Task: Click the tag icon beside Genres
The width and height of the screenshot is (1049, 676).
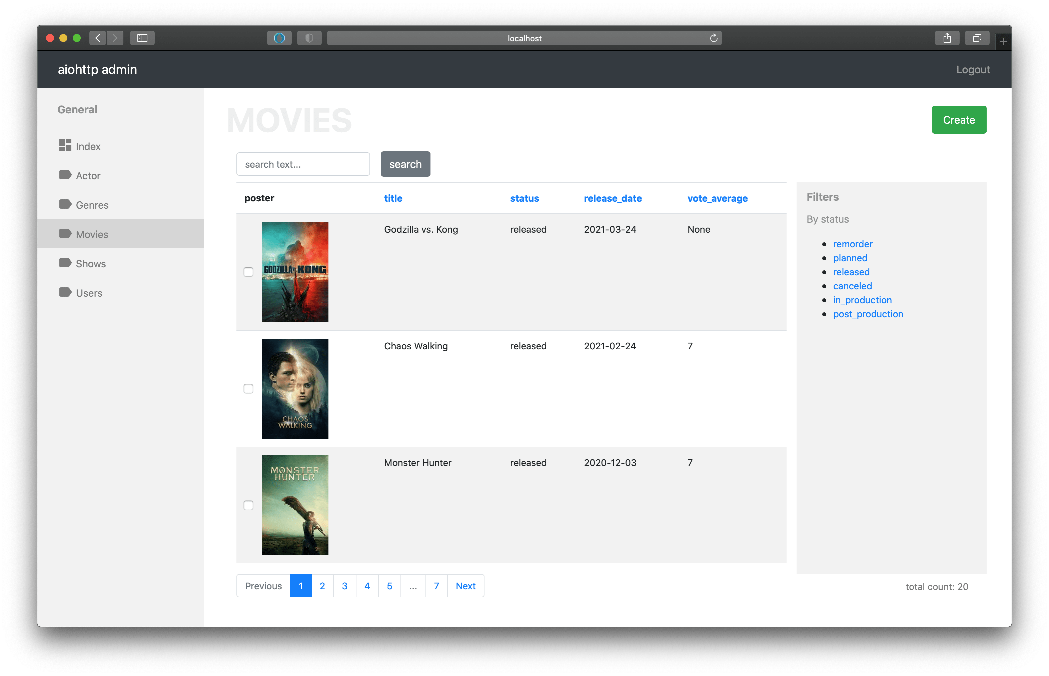Action: 65,205
